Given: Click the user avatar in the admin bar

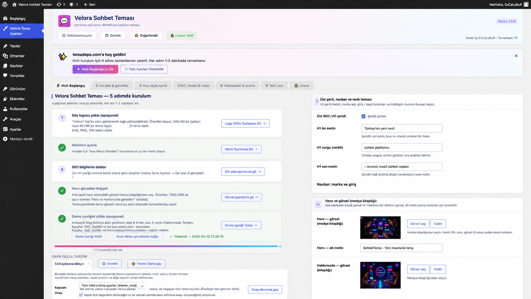Looking at the screenshot, I should point(526,4).
